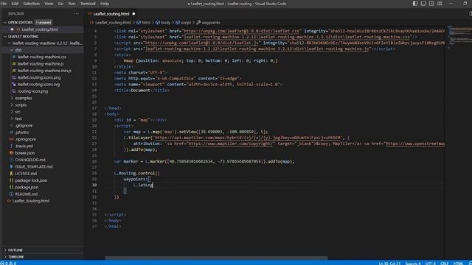This screenshot has height=265, width=472.
Task: Click the bower.json file icon
Action: point(12,153)
